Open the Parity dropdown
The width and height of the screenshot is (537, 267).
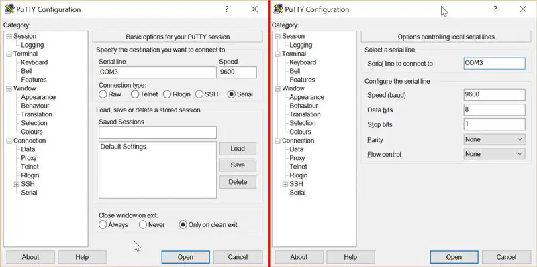coord(494,139)
